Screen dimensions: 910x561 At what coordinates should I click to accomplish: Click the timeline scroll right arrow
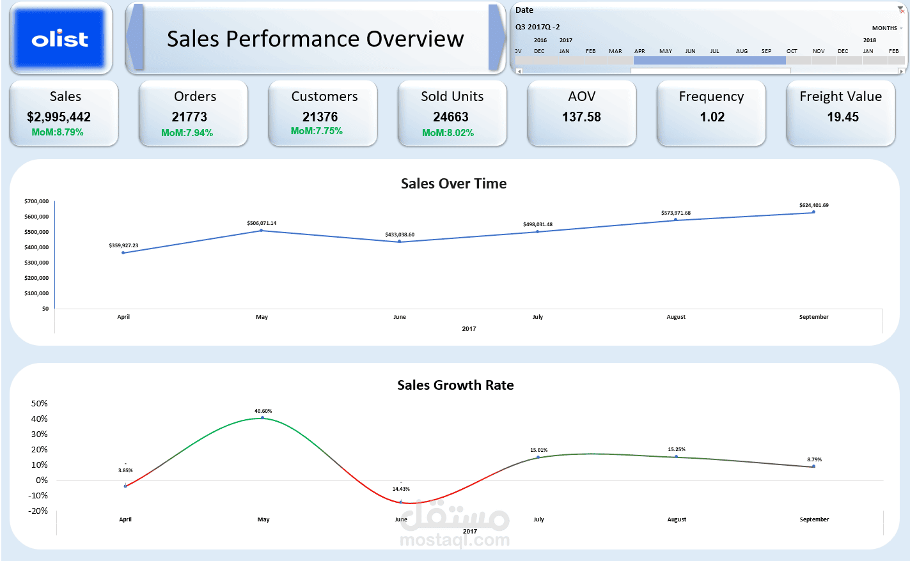901,71
